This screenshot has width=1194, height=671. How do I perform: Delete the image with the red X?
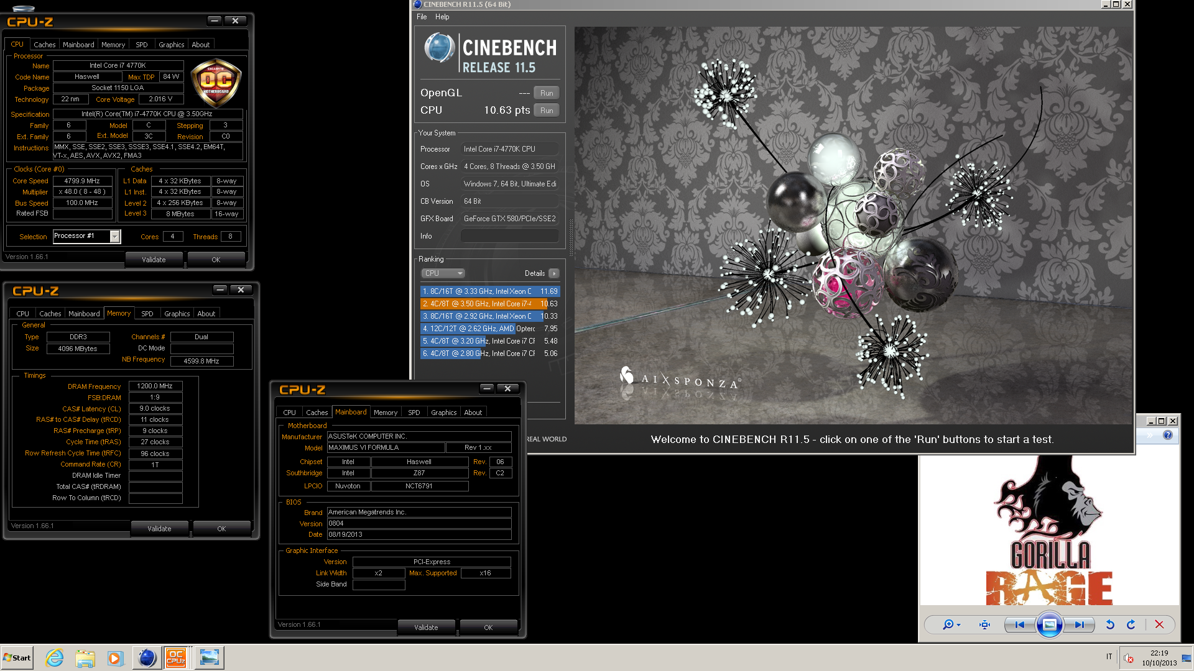pyautogui.click(x=1159, y=624)
